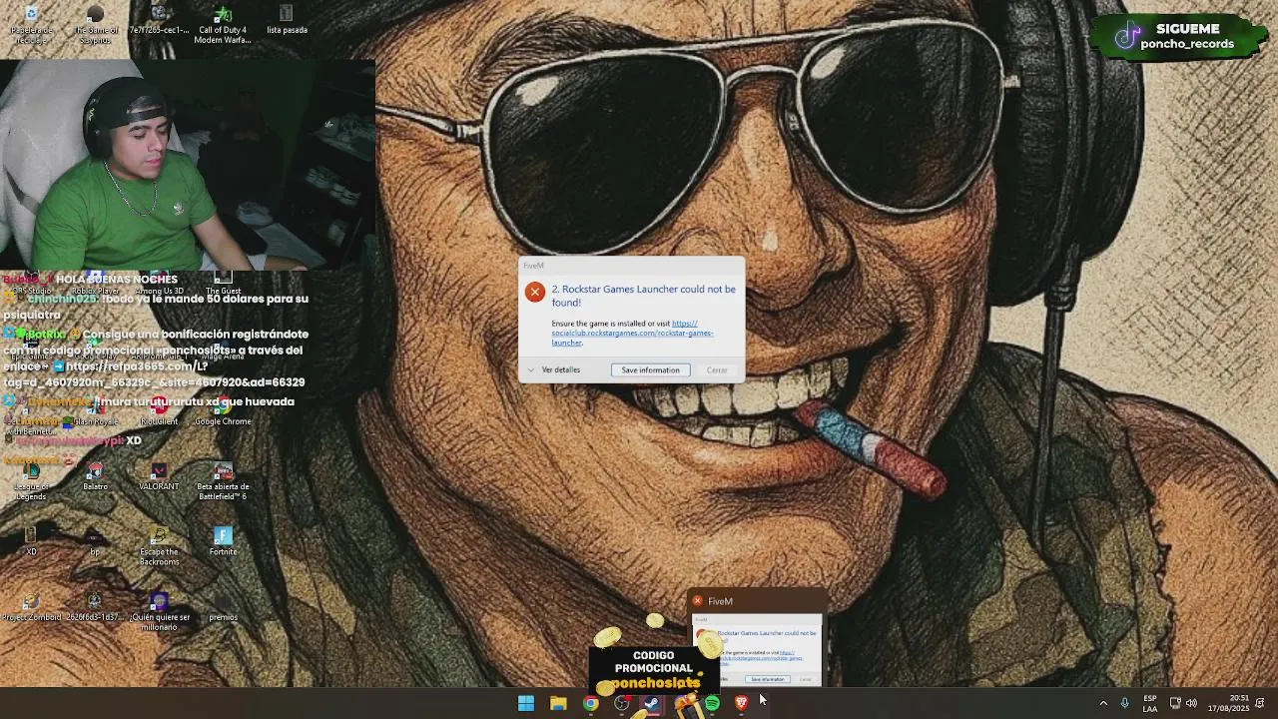
Task: Show hidden system tray icons
Action: click(1103, 703)
